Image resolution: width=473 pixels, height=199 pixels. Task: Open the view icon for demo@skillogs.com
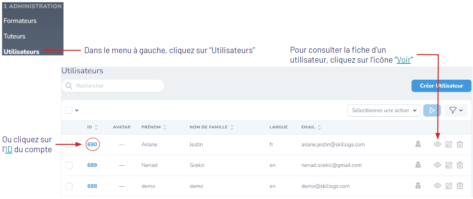click(437, 186)
